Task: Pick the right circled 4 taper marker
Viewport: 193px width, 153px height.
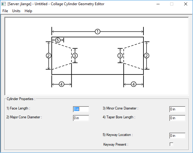Action: click(x=133, y=84)
